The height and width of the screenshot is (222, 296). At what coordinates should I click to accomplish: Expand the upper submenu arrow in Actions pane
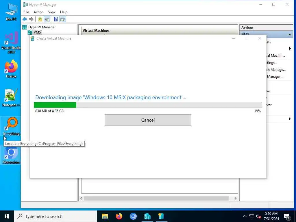[290, 49]
